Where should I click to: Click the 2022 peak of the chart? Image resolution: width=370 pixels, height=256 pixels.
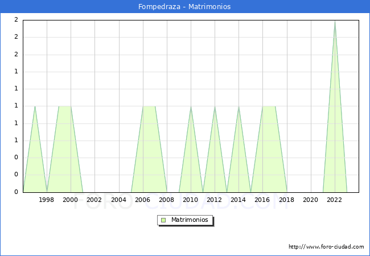click(x=335, y=21)
